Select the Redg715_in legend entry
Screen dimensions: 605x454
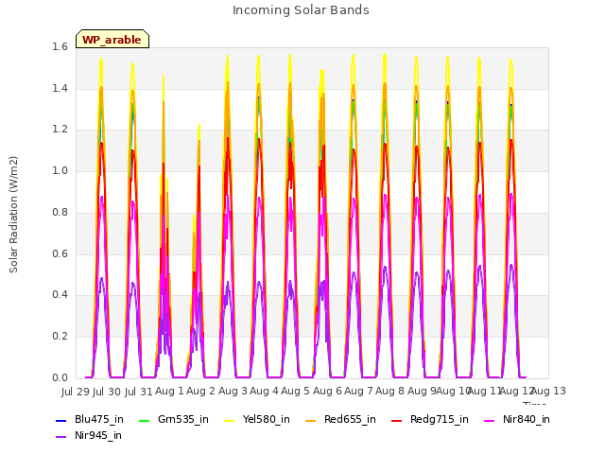pyautogui.click(x=430, y=419)
